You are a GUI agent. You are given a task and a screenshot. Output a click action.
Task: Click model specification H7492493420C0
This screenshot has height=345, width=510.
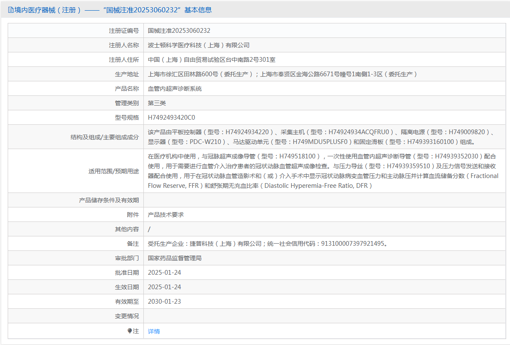pos(171,118)
